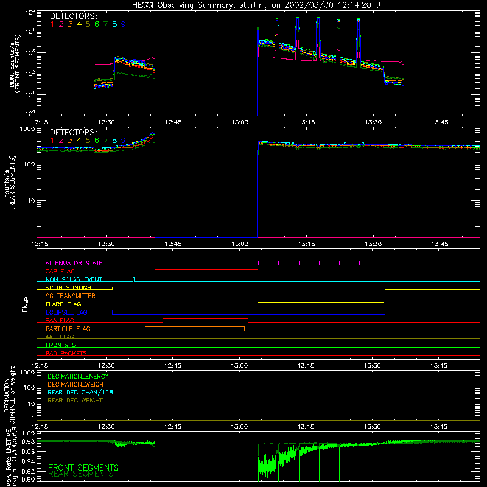
Task: Click the NON_SOLAR_EVENT flag label
Action: click(x=74, y=279)
